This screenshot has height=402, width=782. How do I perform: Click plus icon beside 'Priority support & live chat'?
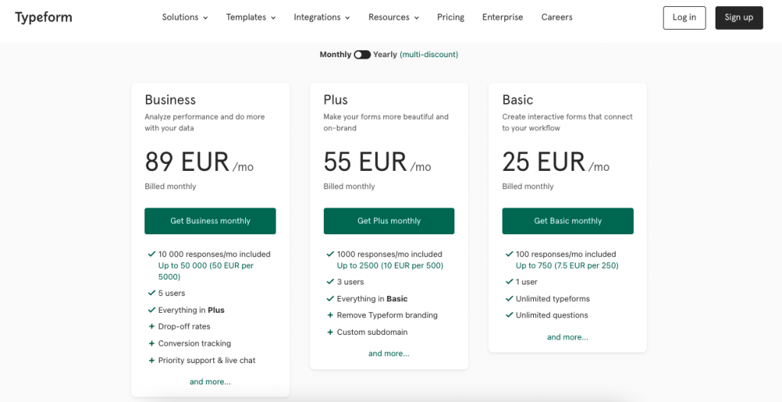pyautogui.click(x=152, y=360)
